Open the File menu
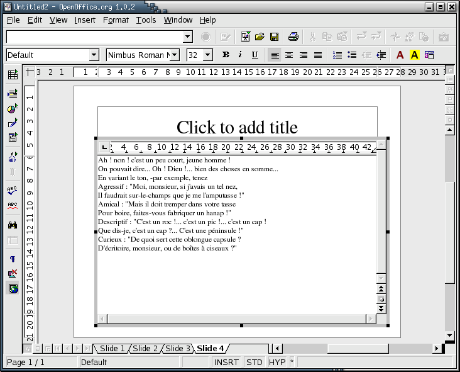This screenshot has height=372, width=460. click(13, 20)
